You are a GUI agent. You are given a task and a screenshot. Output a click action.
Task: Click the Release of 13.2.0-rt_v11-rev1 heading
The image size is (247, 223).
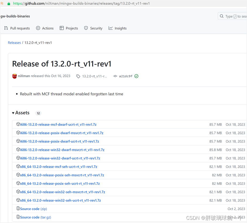pyautogui.click(x=62, y=64)
